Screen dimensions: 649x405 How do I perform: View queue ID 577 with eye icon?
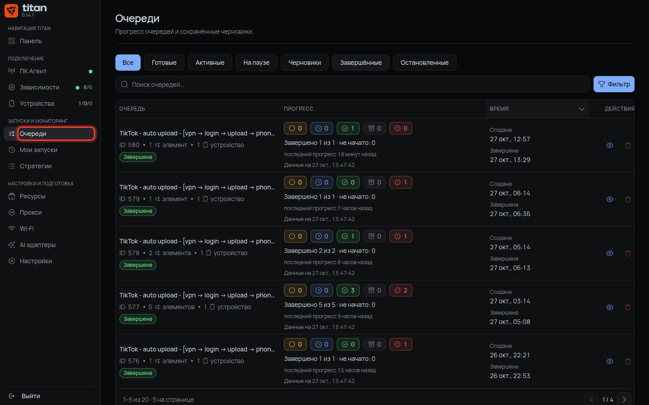point(610,307)
